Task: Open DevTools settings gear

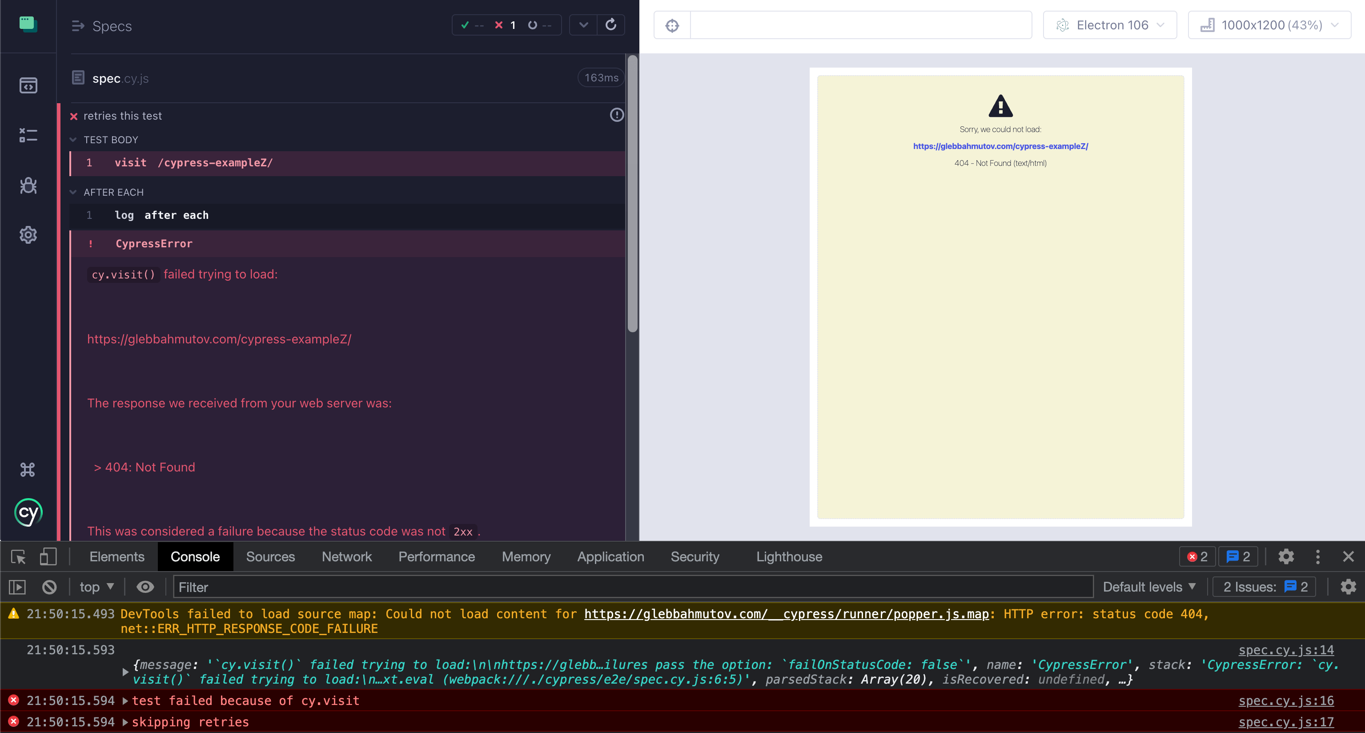Action: (x=1286, y=556)
